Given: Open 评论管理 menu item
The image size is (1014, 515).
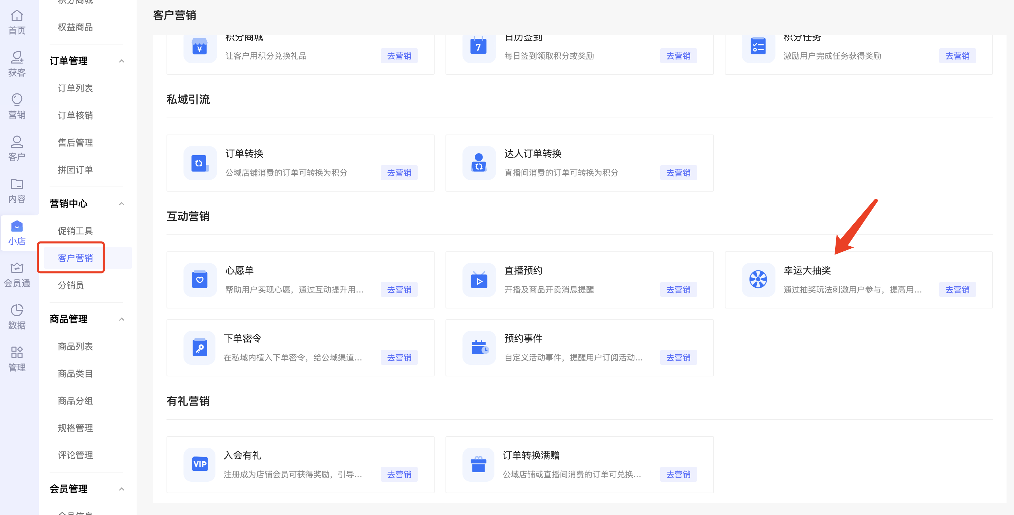Looking at the screenshot, I should (x=75, y=455).
